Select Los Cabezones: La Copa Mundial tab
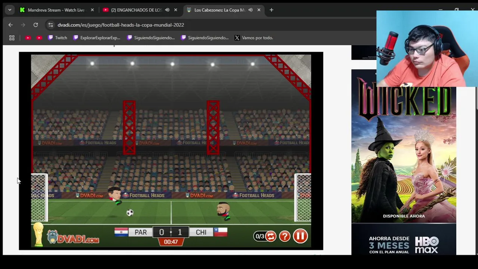Image resolution: width=478 pixels, height=269 pixels. tap(219, 10)
